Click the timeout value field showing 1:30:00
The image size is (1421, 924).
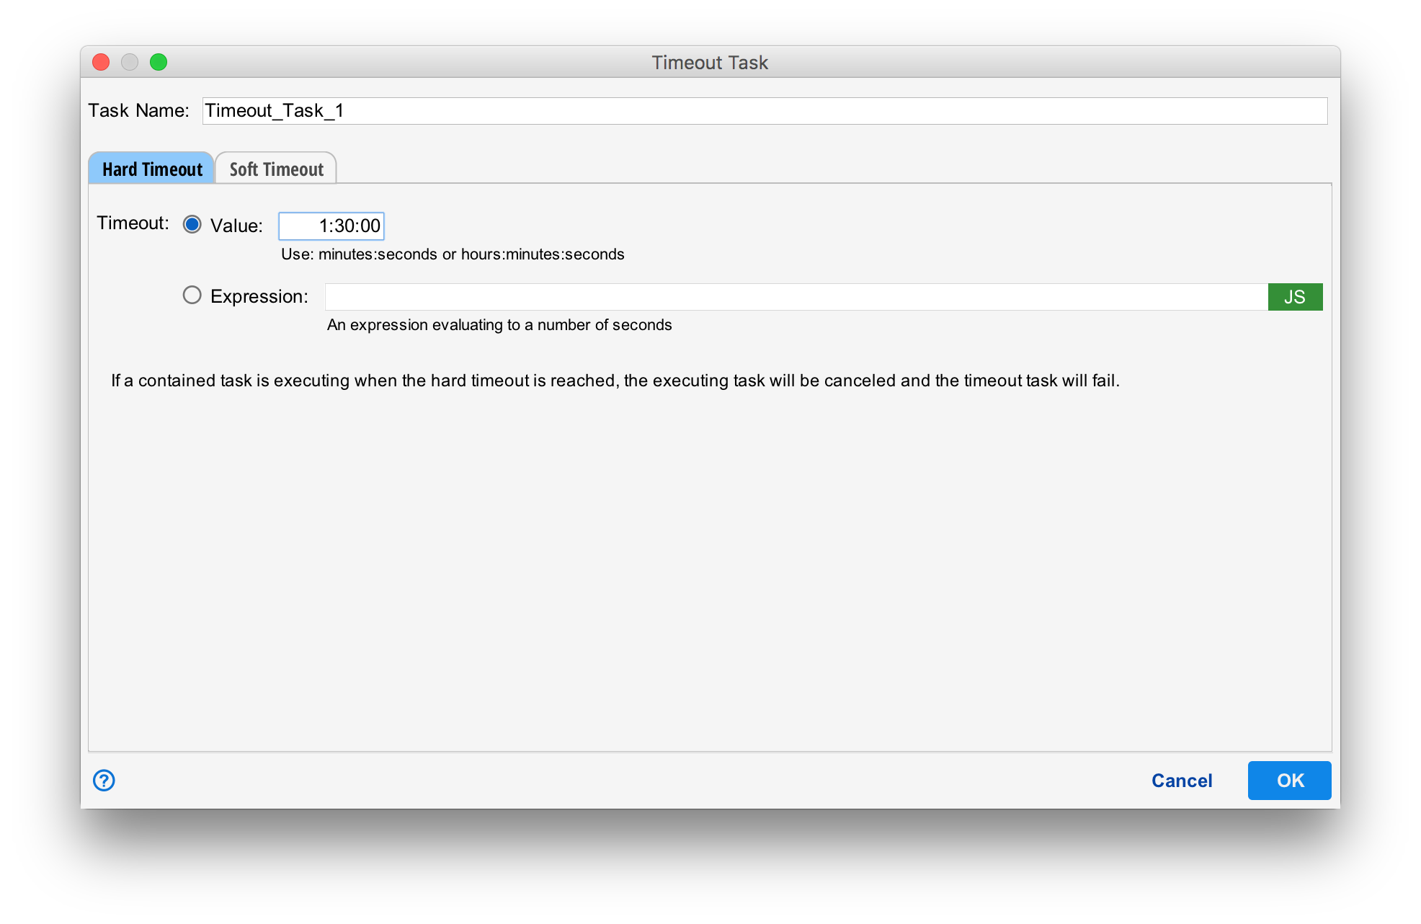pyautogui.click(x=331, y=226)
